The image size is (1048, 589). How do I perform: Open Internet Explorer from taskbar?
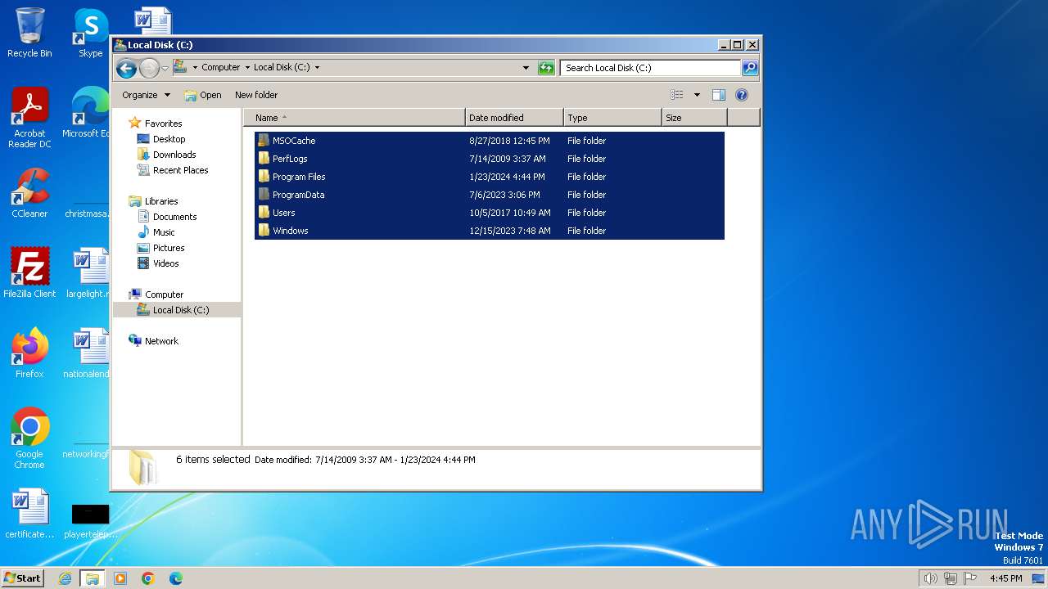click(65, 578)
